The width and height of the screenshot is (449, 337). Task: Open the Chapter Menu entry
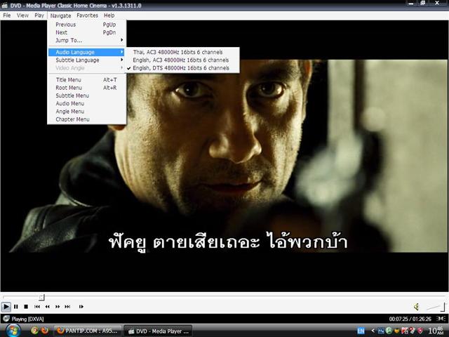point(86,119)
